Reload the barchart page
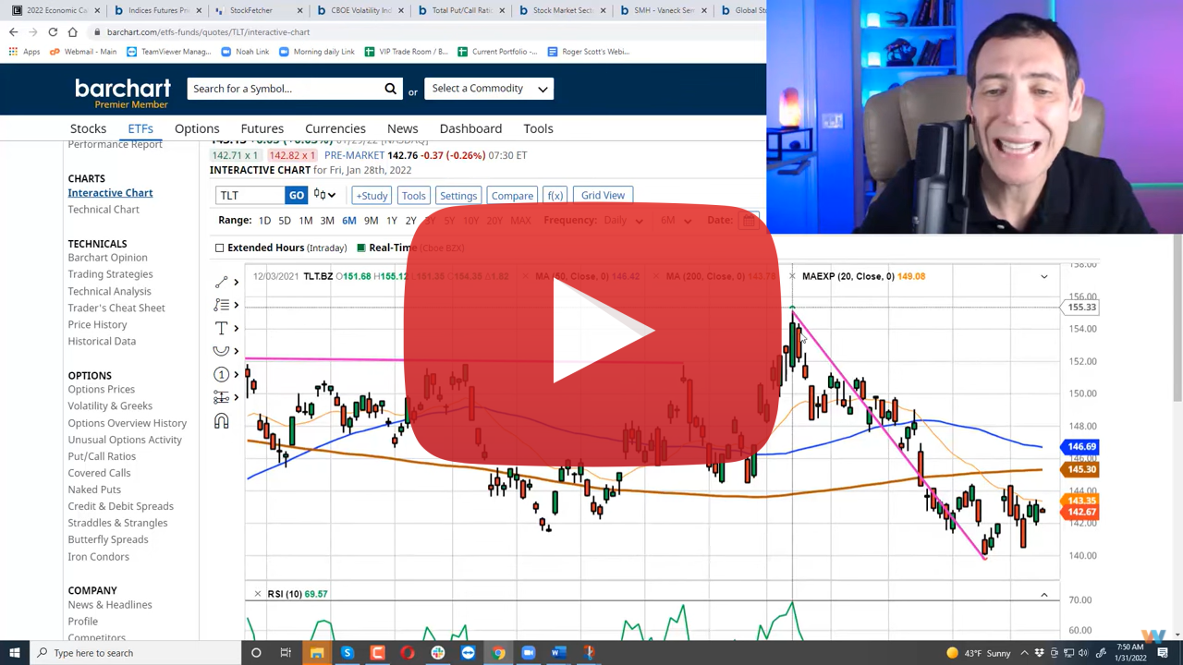The height and width of the screenshot is (665, 1183). (x=53, y=31)
